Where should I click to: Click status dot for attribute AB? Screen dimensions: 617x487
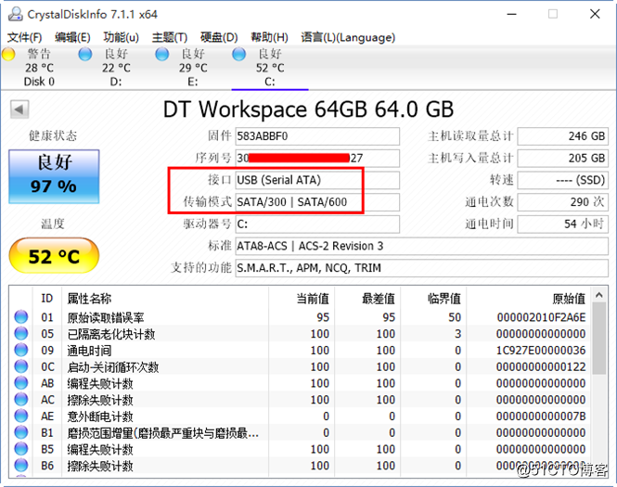tap(21, 383)
